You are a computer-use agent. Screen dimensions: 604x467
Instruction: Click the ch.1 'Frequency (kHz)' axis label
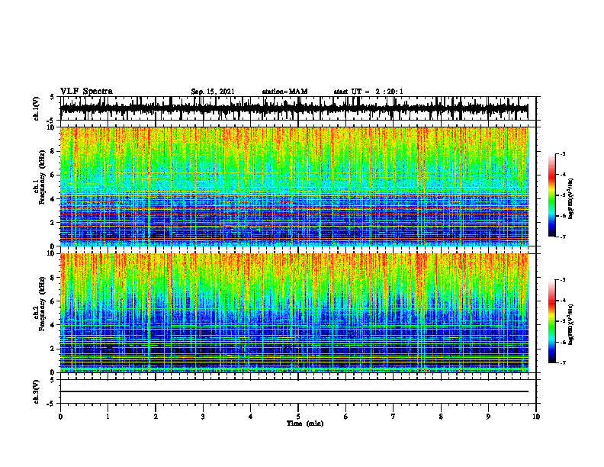point(42,178)
